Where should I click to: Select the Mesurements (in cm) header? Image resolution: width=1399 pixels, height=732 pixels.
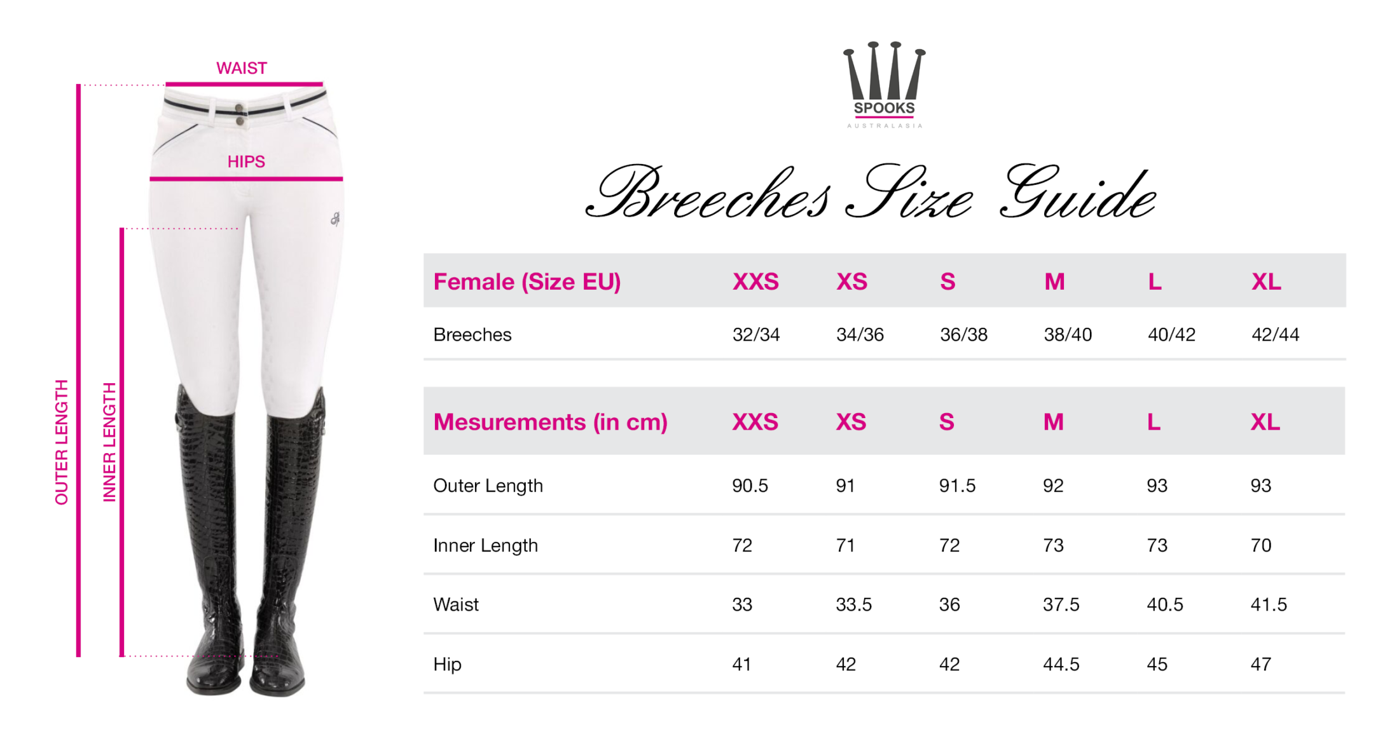tap(551, 422)
